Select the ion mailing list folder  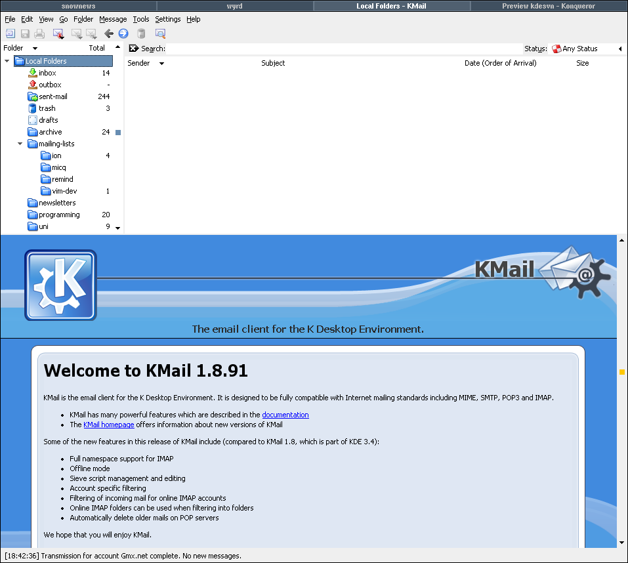[56, 156]
